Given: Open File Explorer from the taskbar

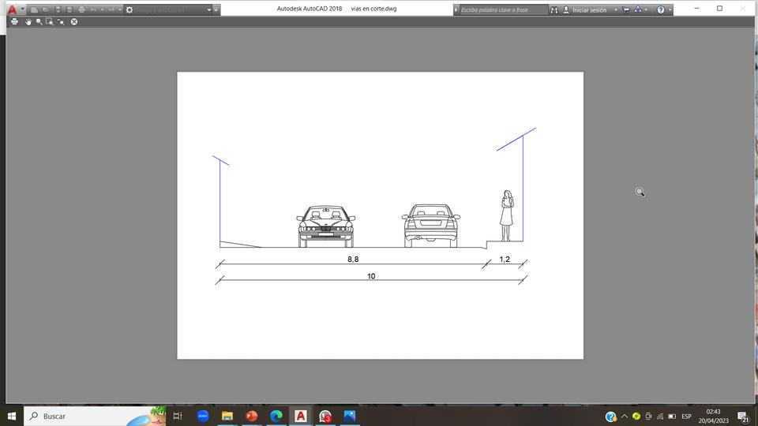Looking at the screenshot, I should (x=227, y=416).
